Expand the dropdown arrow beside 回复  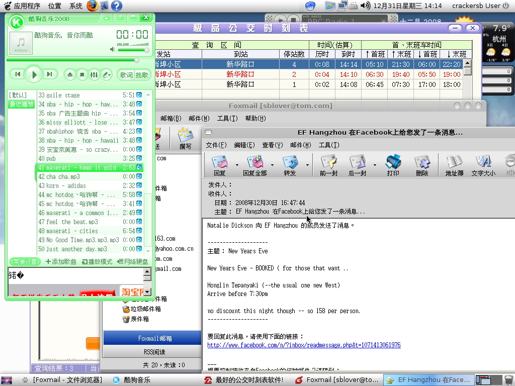point(237,165)
